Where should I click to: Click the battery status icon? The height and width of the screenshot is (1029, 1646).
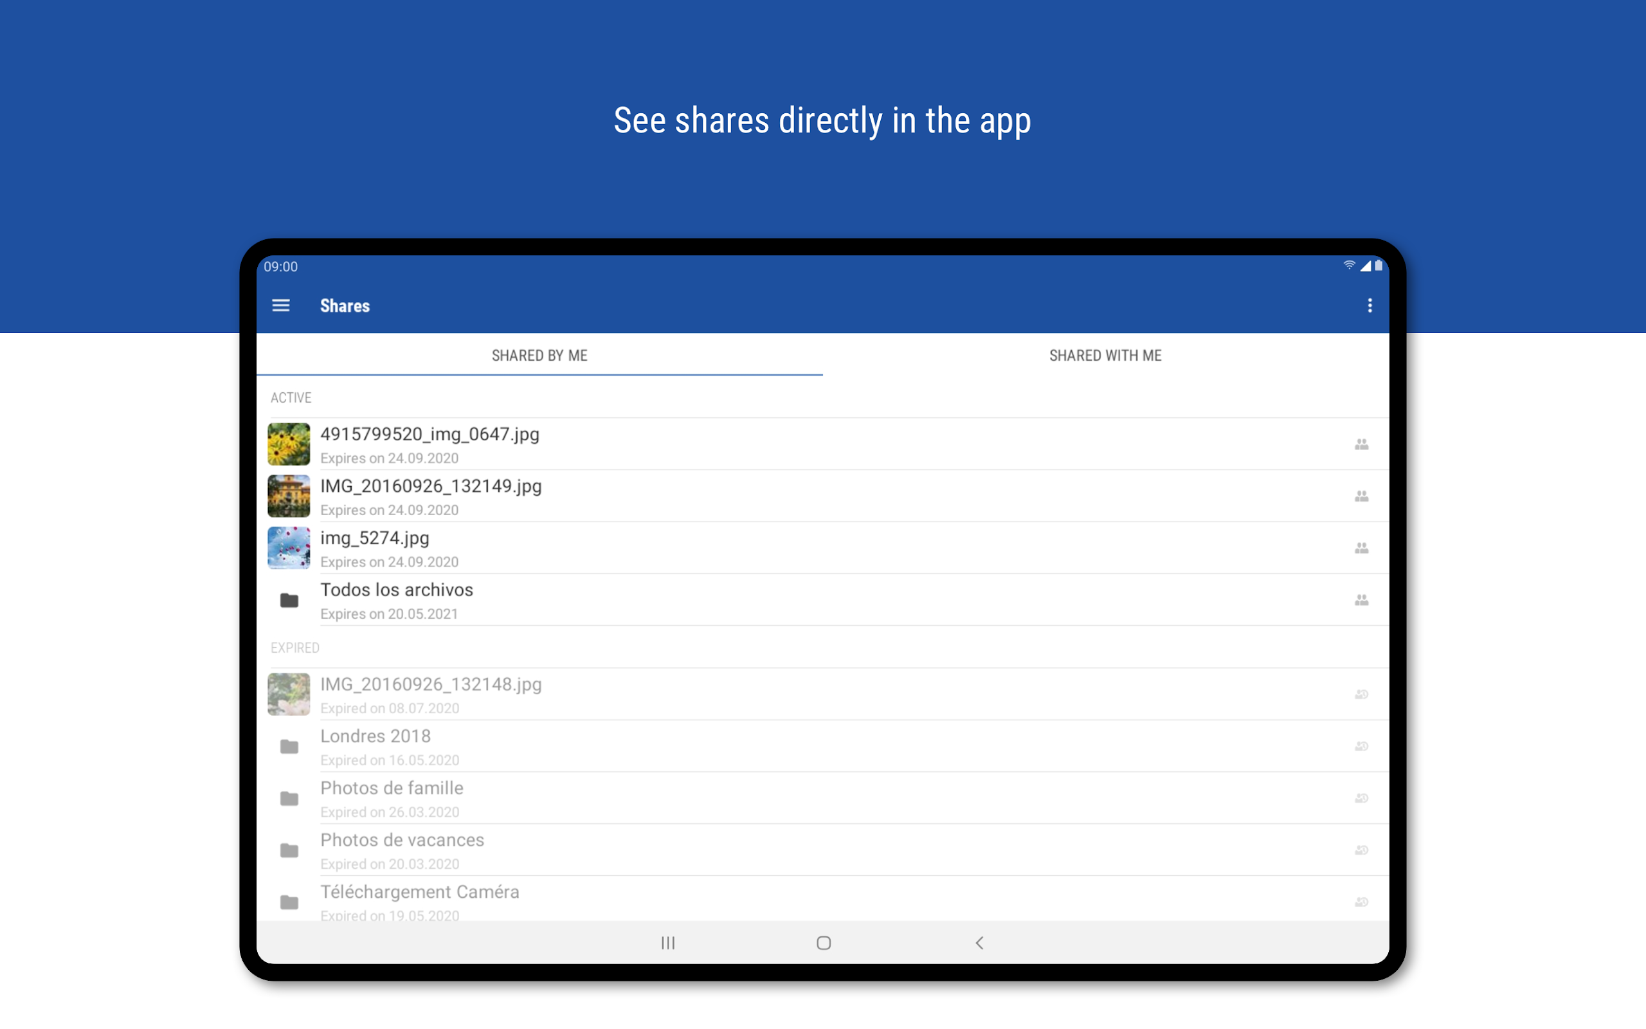coord(1379,266)
